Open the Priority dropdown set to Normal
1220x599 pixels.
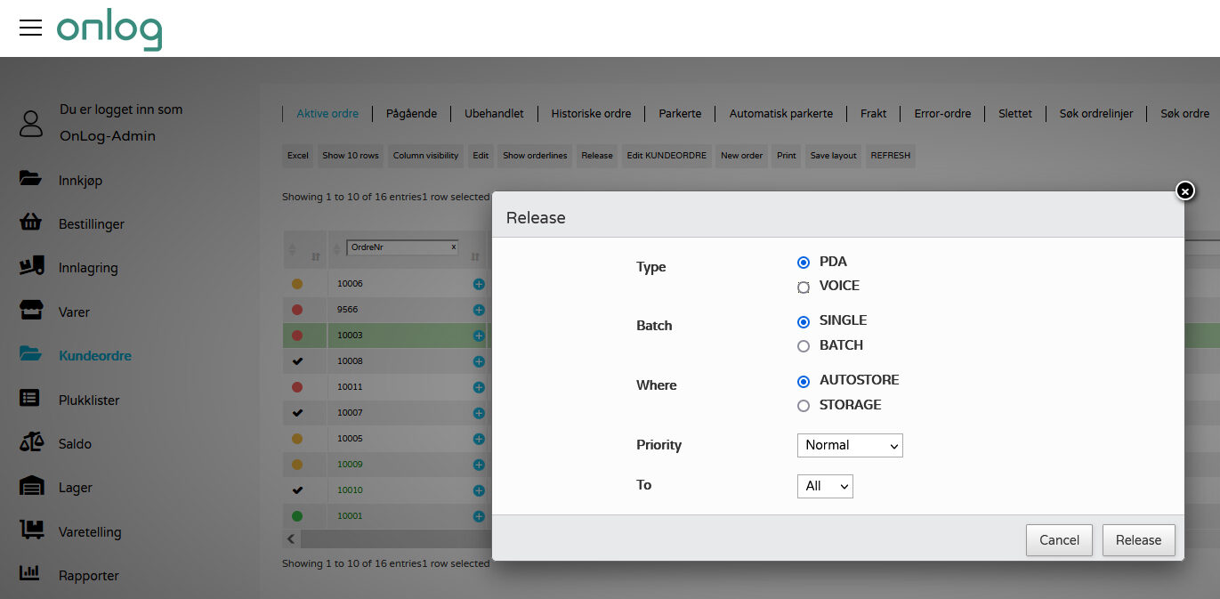pyautogui.click(x=849, y=445)
